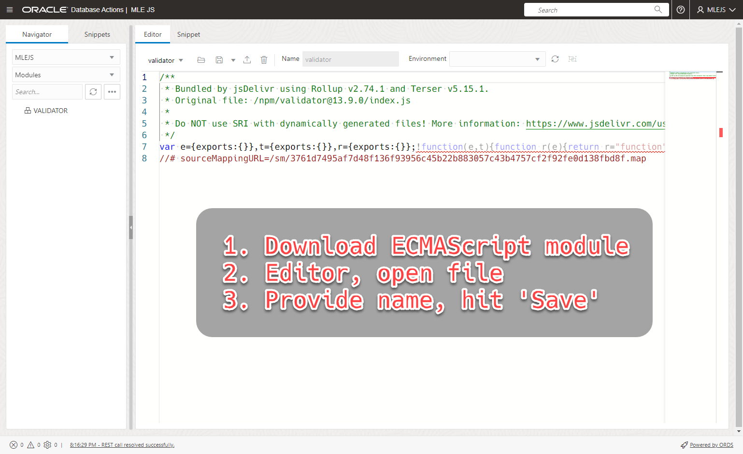Focus the top Search box
This screenshot has height=454, width=743.
pos(596,10)
